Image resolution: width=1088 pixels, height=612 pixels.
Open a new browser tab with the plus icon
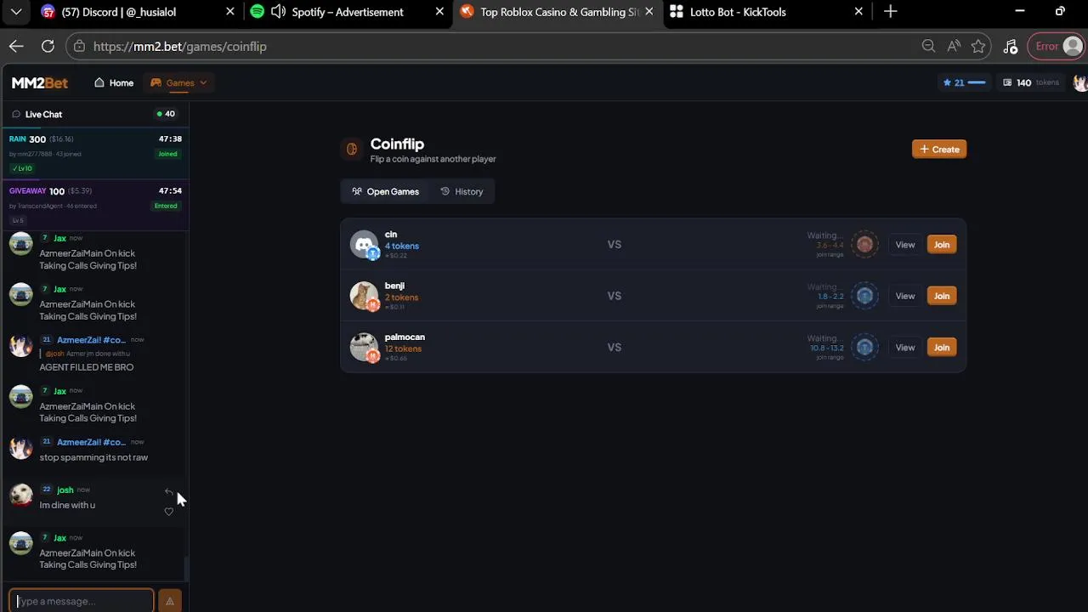click(890, 12)
